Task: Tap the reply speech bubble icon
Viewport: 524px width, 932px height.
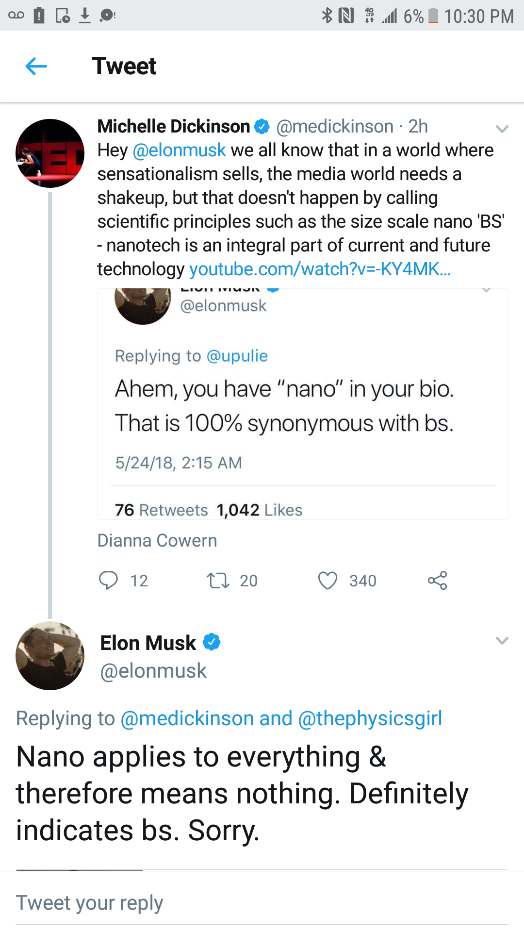Action: pos(108,580)
